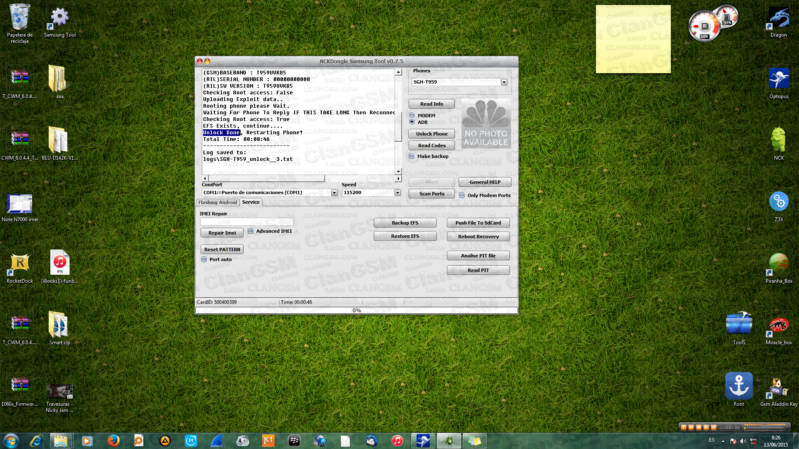Open the aaa folder on desktop
This screenshot has width=799, height=449.
point(60,82)
